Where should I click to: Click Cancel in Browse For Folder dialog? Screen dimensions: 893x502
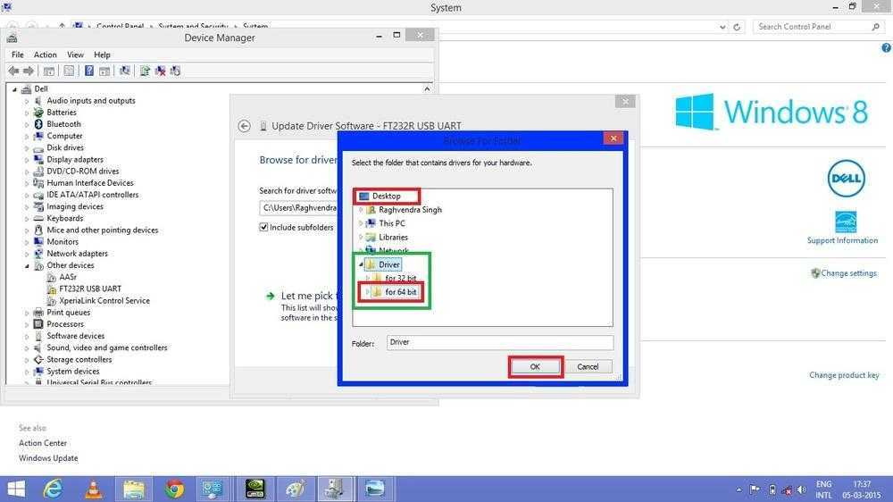(588, 366)
